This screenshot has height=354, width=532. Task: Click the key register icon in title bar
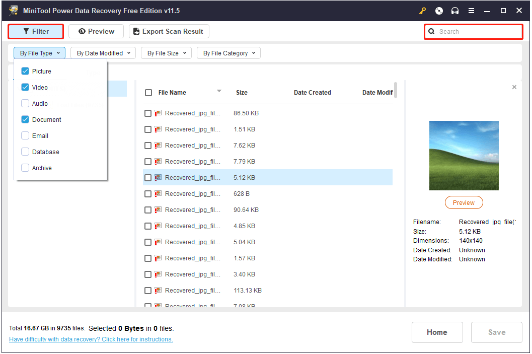[x=422, y=11]
